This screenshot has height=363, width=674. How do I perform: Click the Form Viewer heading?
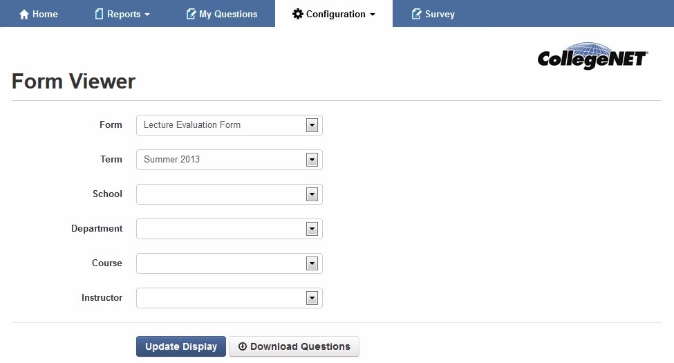point(73,82)
